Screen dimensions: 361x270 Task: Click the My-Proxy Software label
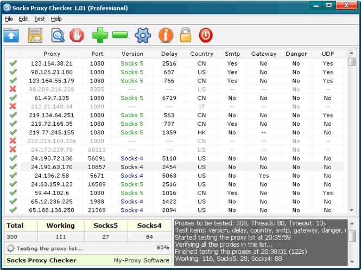click(x=141, y=260)
